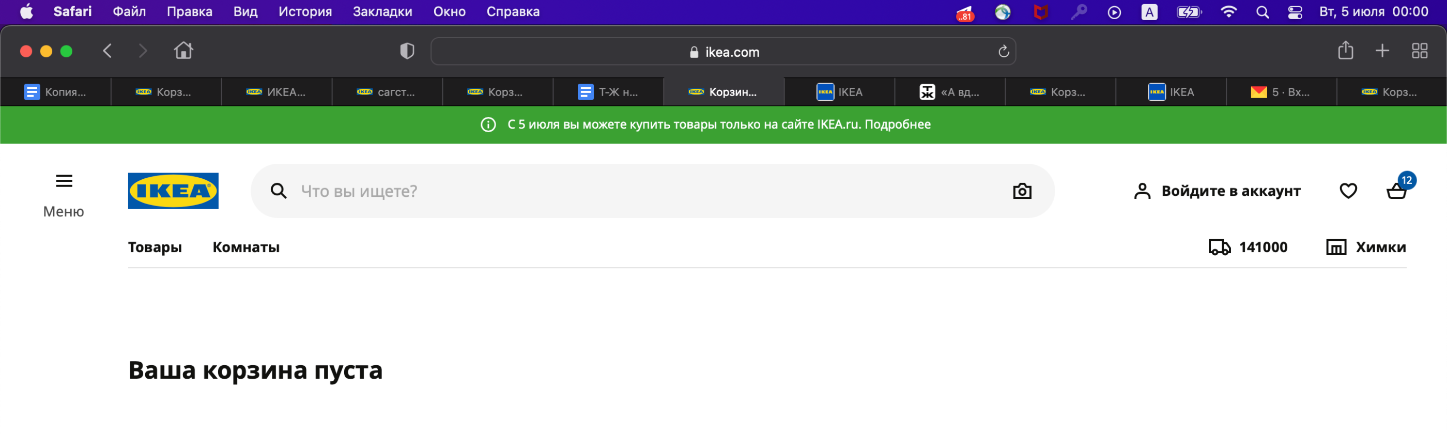1447x435 pixels.
Task: Open the privacy report shield icon
Action: click(x=407, y=51)
